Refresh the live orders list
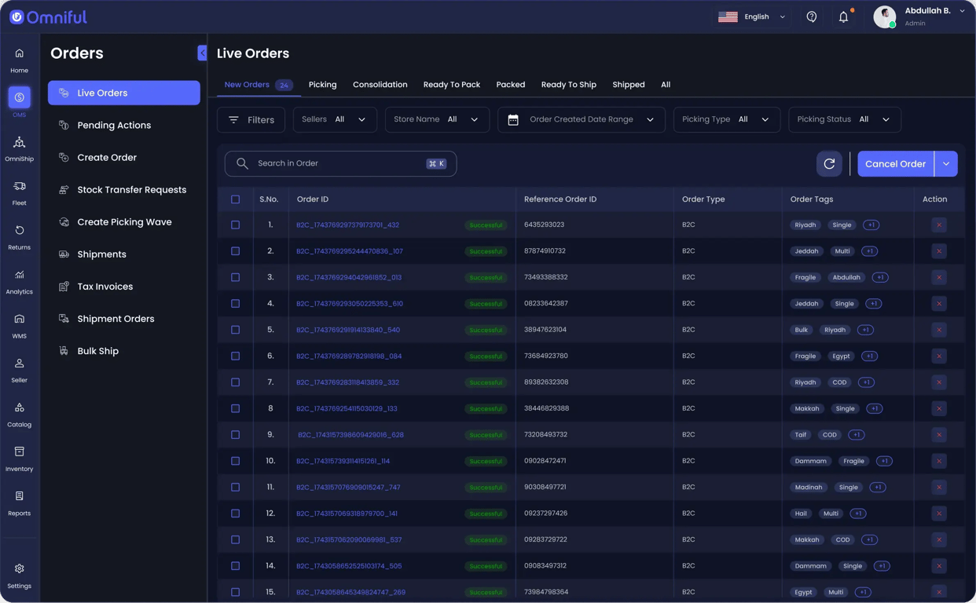Image resolution: width=976 pixels, height=603 pixels. tap(829, 163)
